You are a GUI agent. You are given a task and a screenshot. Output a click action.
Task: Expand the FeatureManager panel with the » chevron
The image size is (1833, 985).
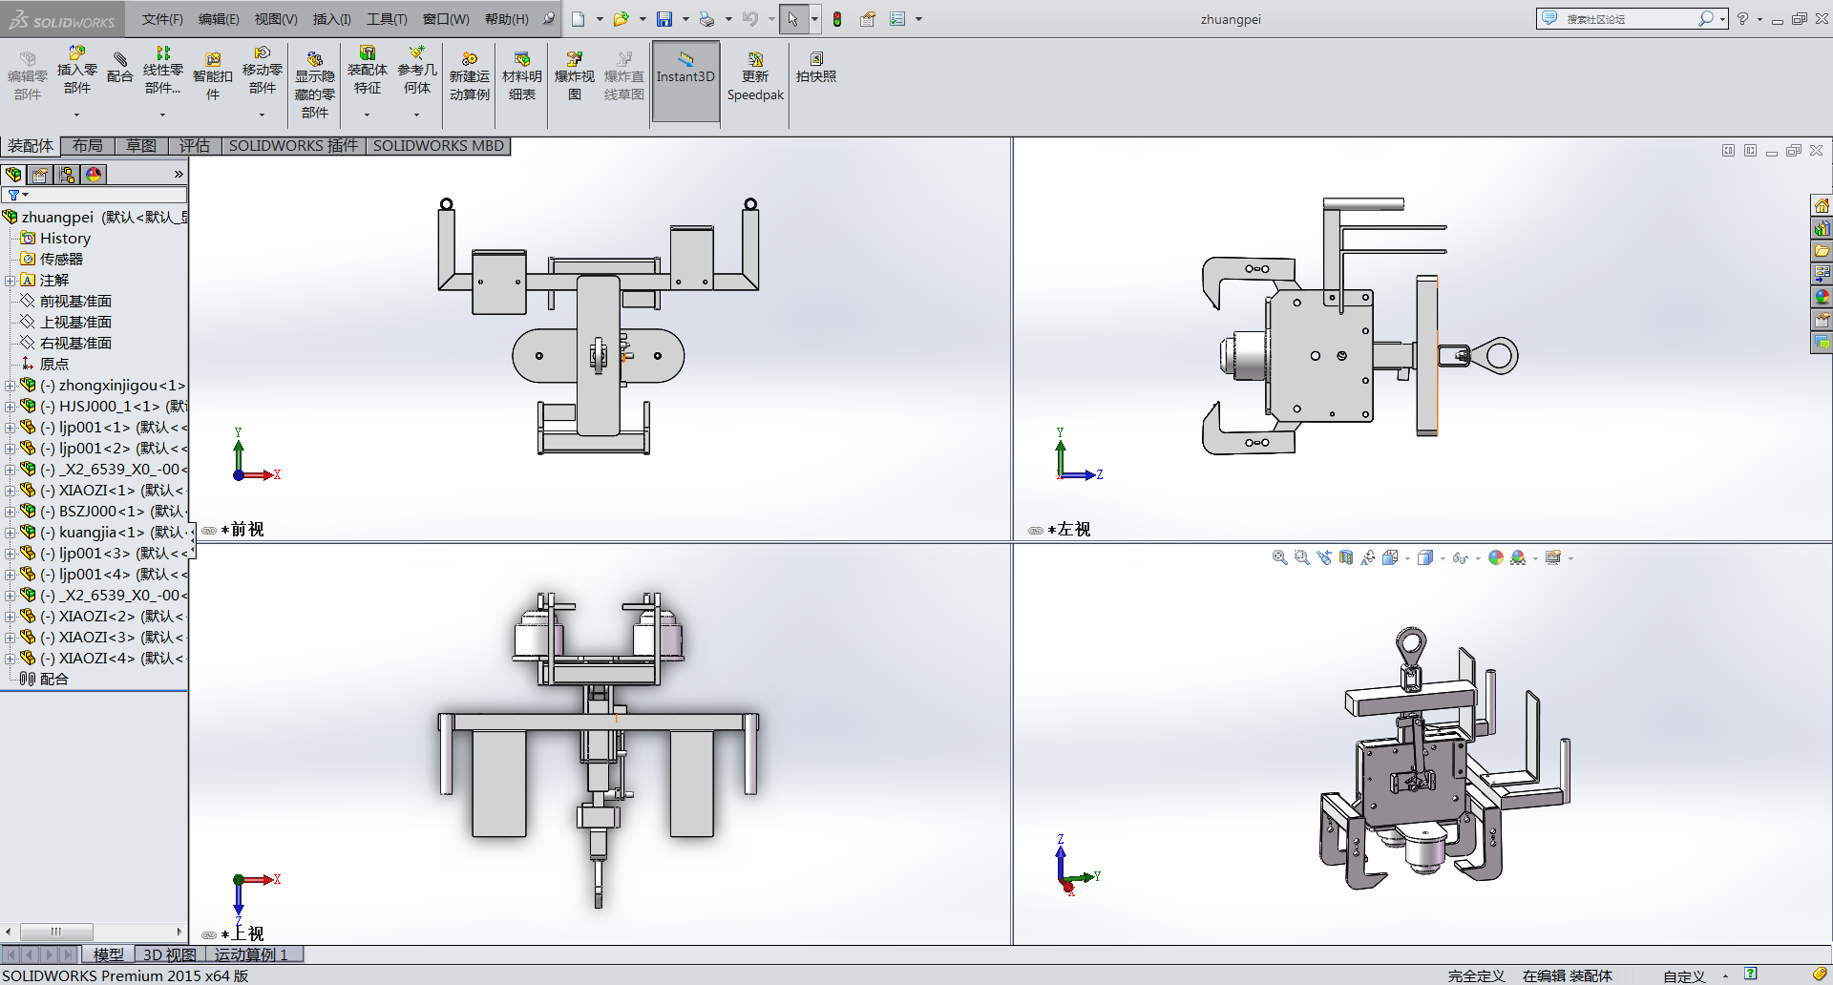[179, 175]
